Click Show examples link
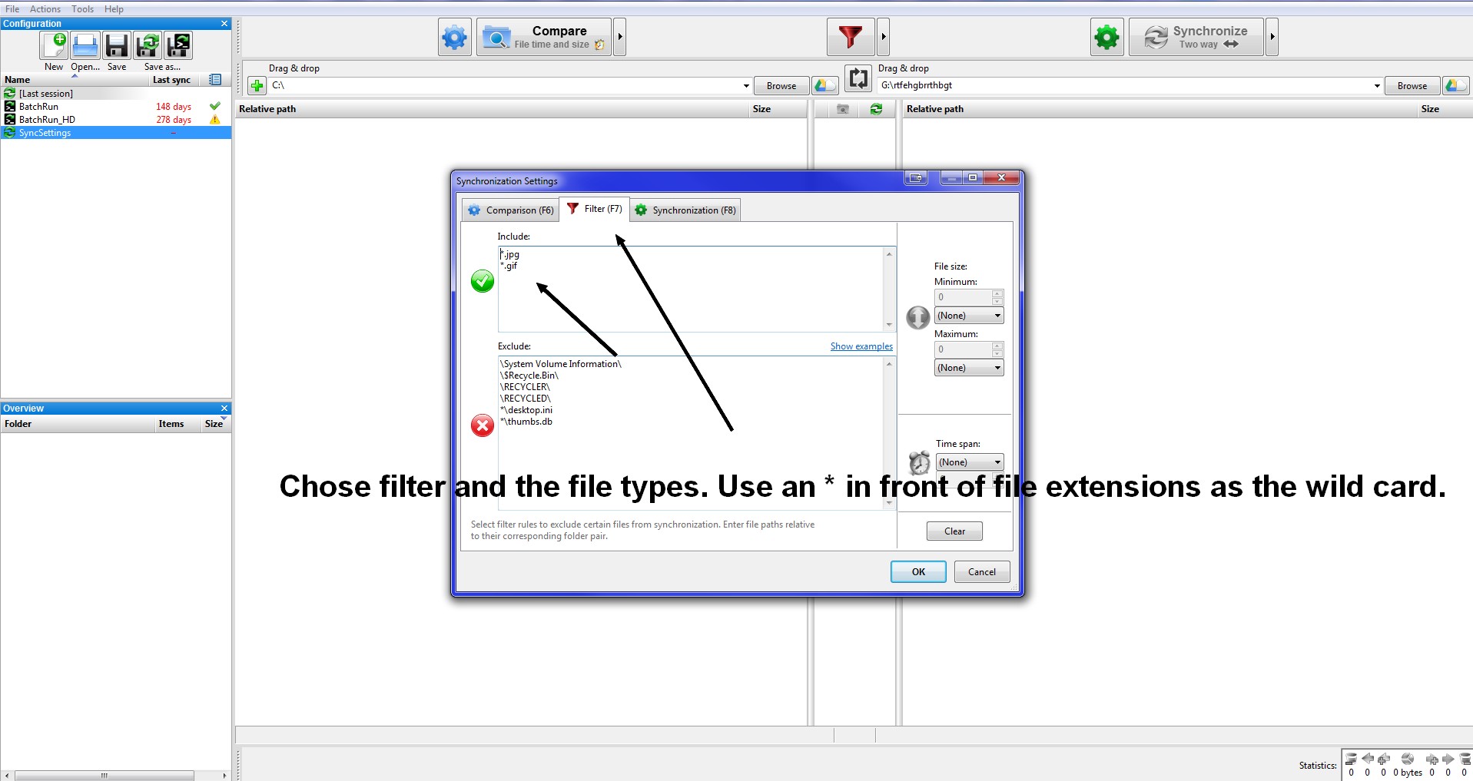1473x781 pixels. click(861, 346)
